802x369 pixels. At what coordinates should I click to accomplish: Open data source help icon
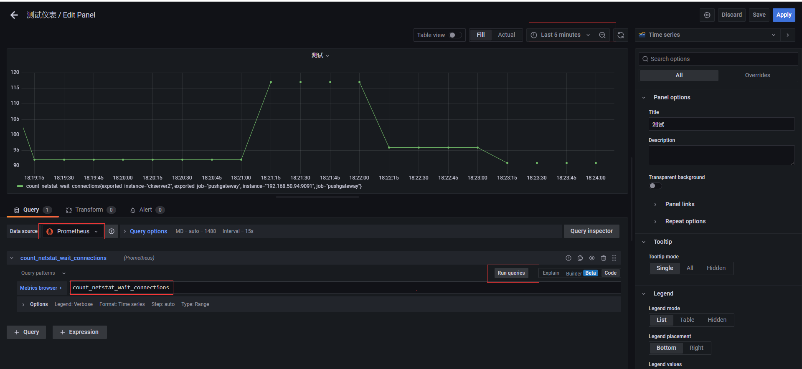pyautogui.click(x=112, y=231)
